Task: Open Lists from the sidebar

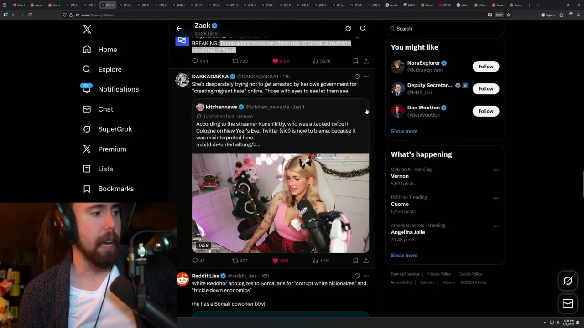Action: (x=98, y=169)
